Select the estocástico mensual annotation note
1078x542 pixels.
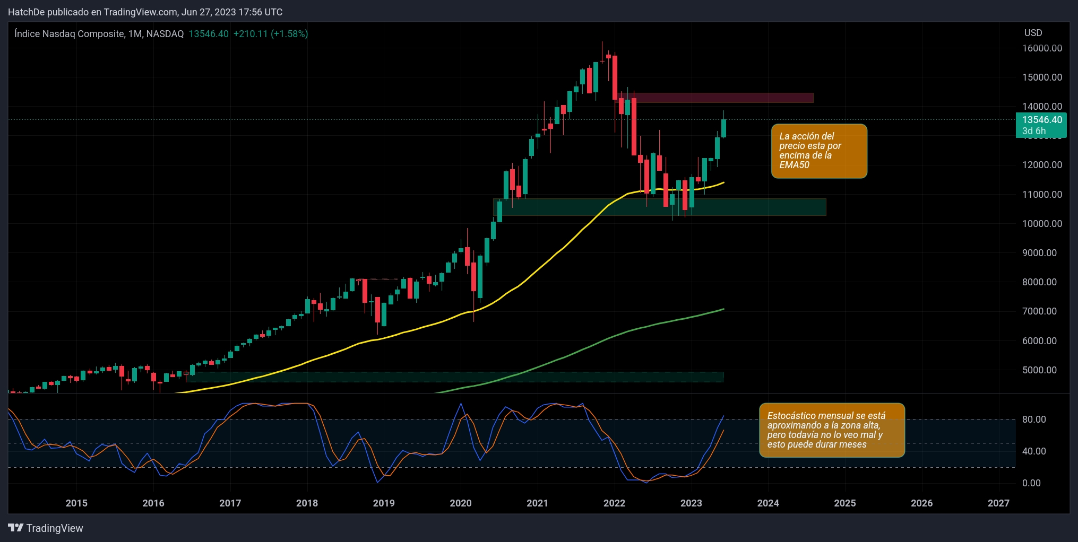(x=831, y=430)
